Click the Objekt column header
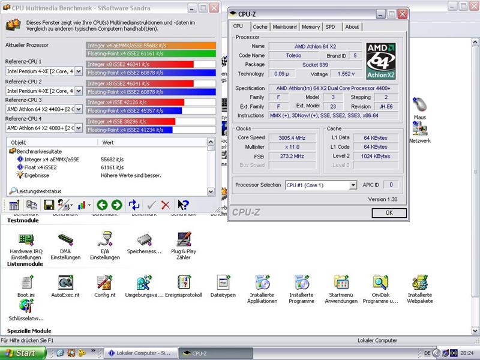Viewport: 480px width, 360px height. (x=52, y=143)
